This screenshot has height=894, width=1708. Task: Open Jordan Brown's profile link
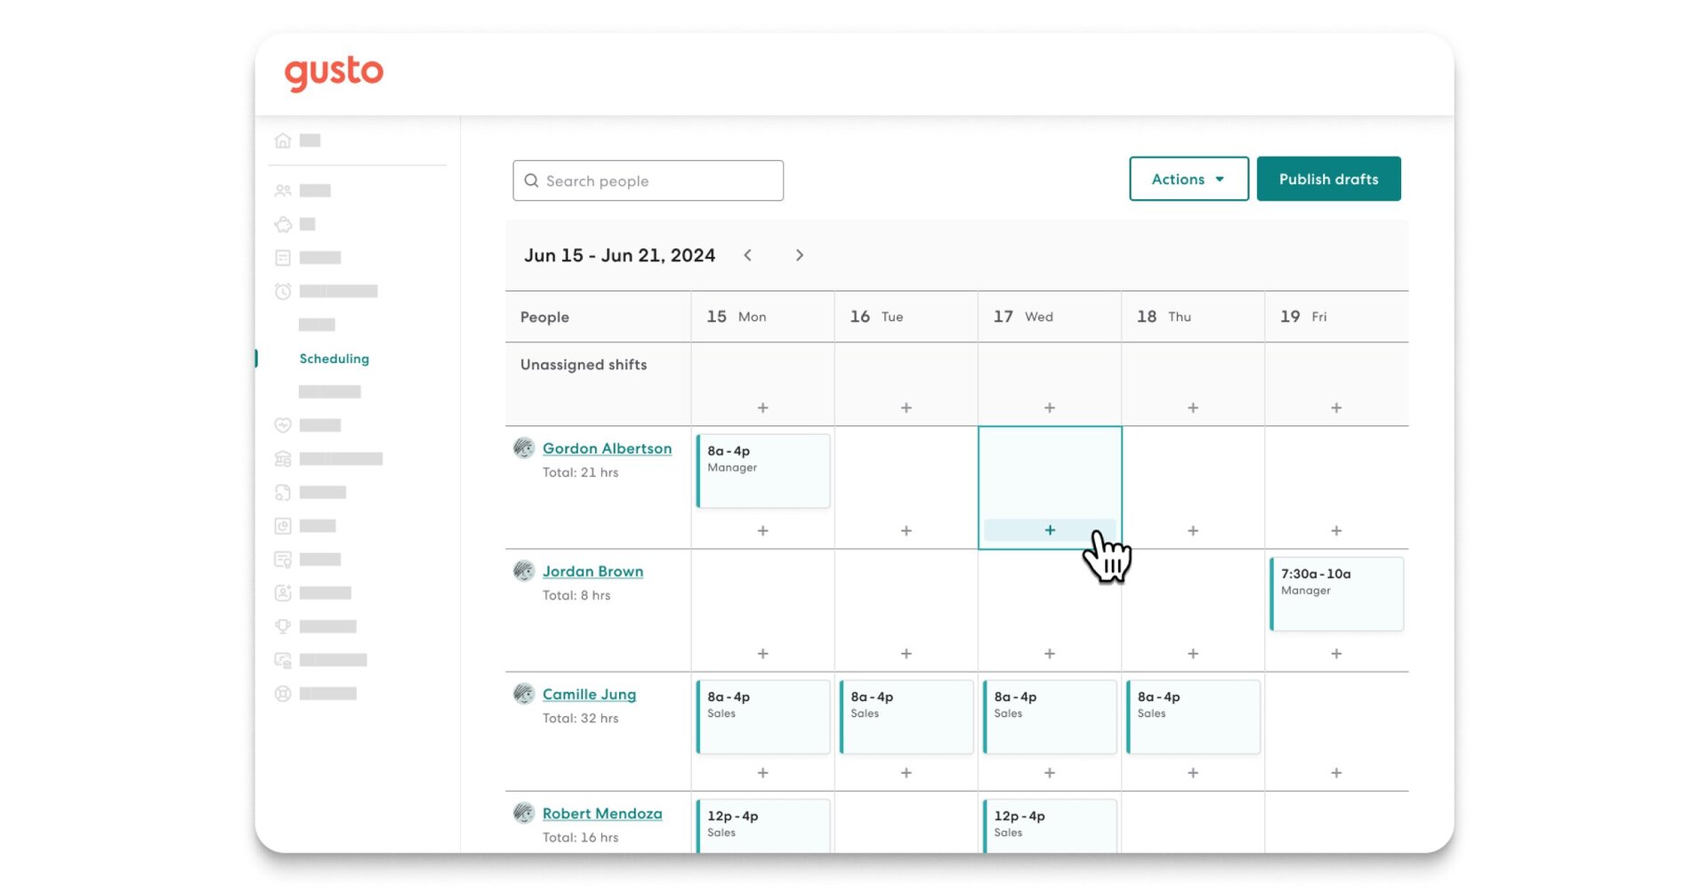[593, 571]
